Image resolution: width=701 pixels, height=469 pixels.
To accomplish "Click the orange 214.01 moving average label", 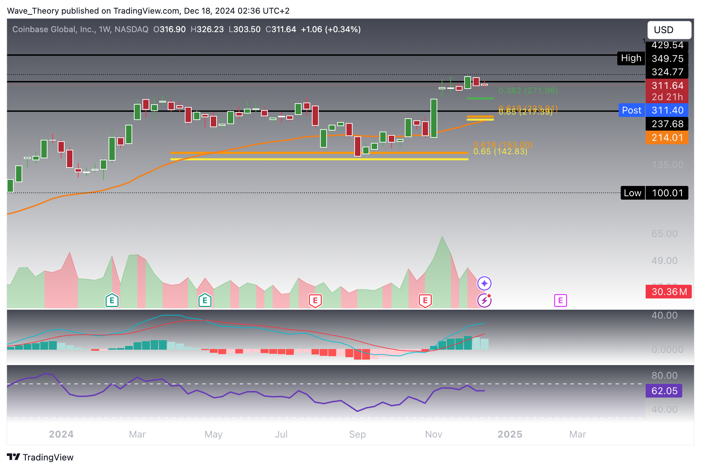I will click(667, 137).
